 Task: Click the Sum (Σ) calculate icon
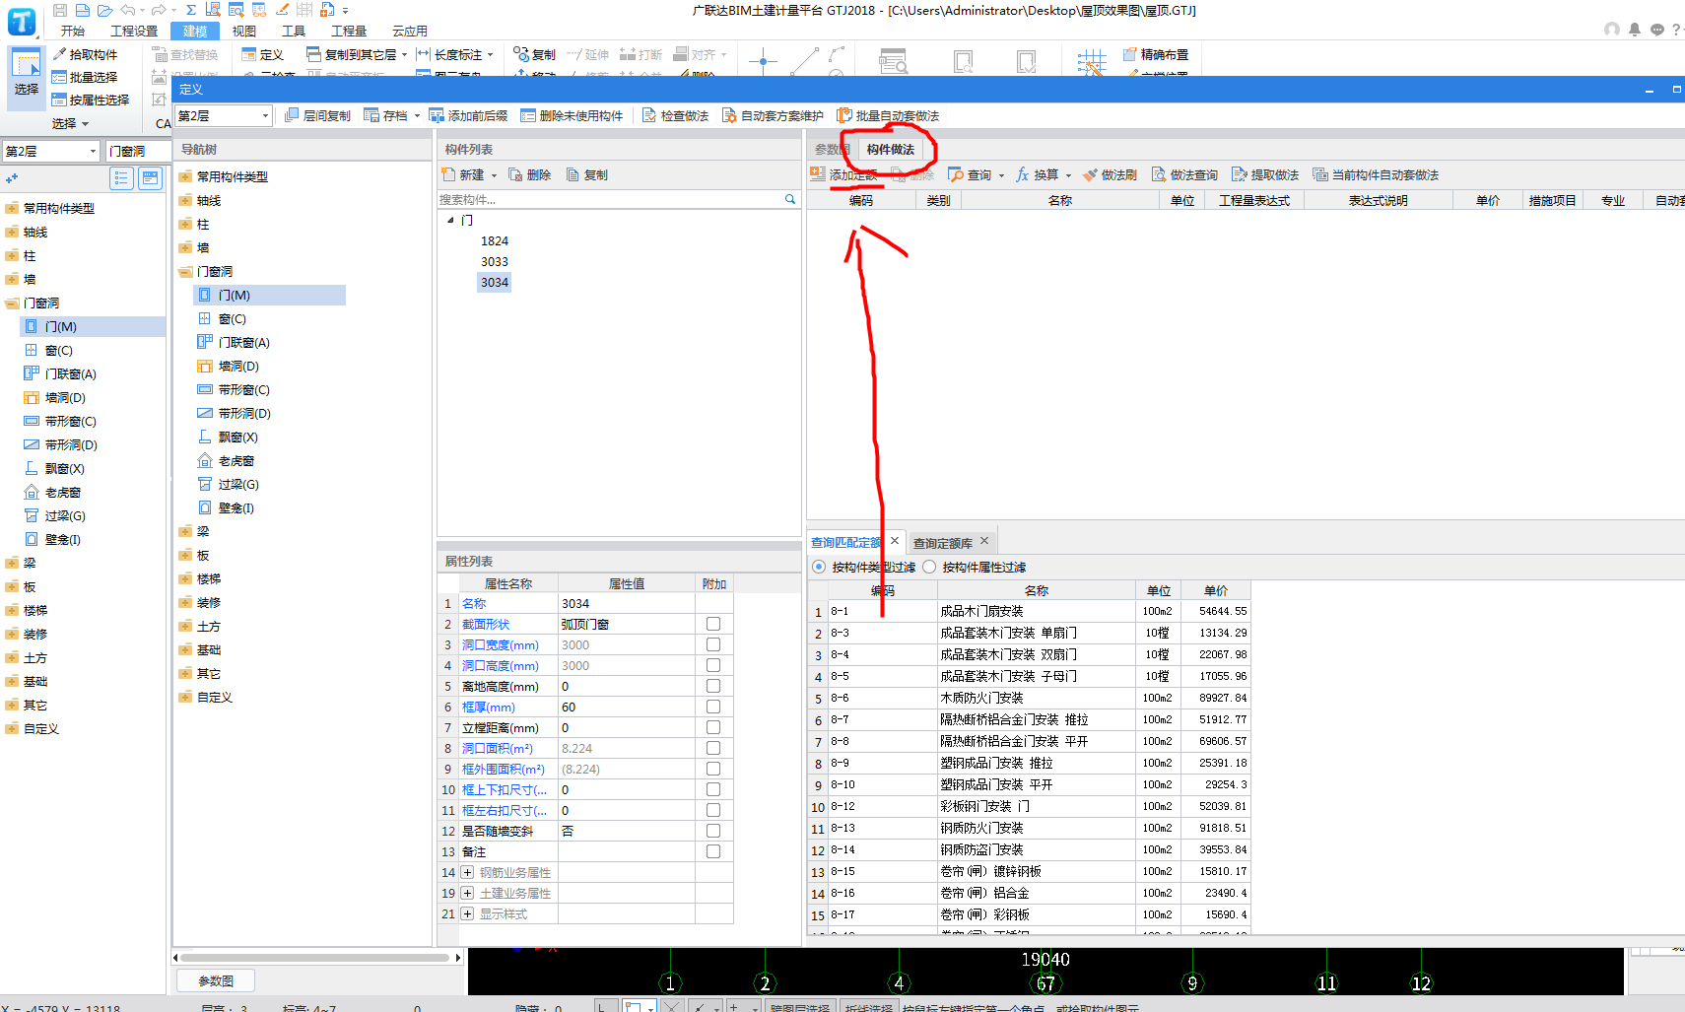(x=191, y=10)
